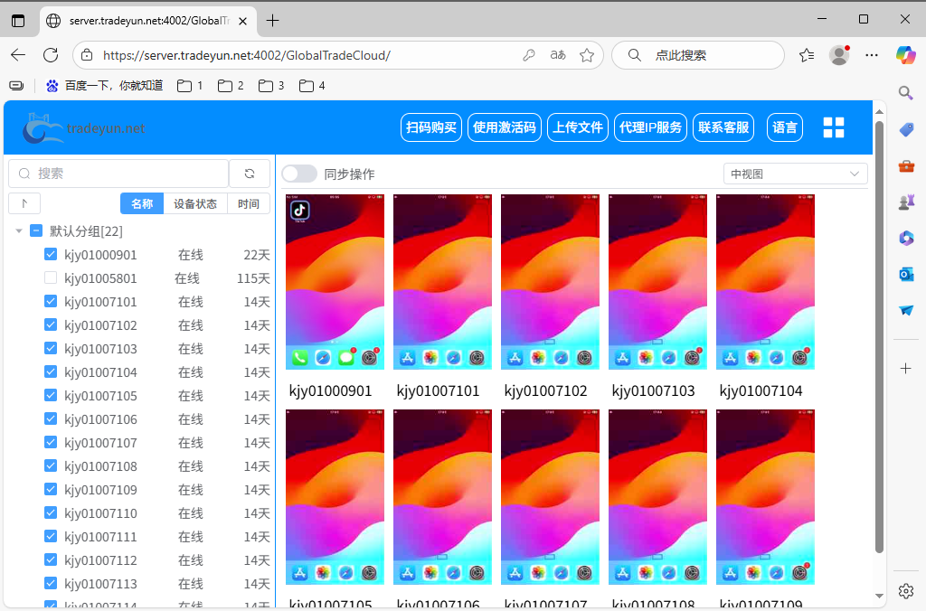This screenshot has width=926, height=611.
Task: Click the grid layout icon in header
Action: pyautogui.click(x=833, y=127)
